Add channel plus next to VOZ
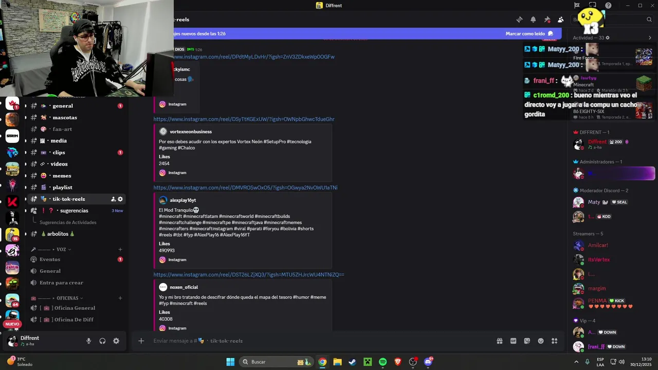 point(120,249)
